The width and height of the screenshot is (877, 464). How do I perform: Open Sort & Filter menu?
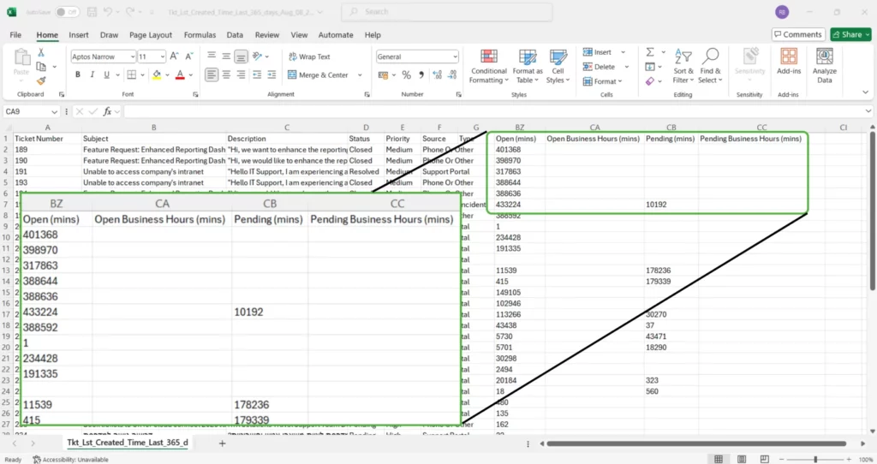coord(683,67)
